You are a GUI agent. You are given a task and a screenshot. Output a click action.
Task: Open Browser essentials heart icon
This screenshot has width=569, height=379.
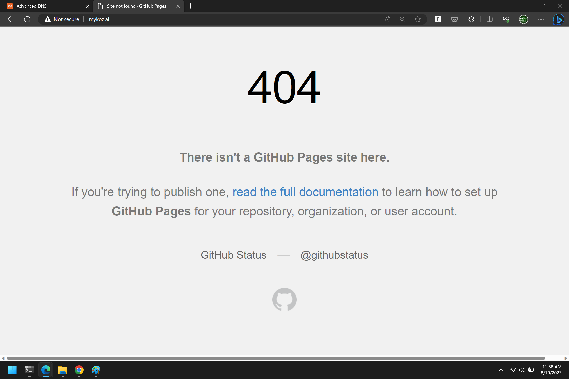coord(506,19)
